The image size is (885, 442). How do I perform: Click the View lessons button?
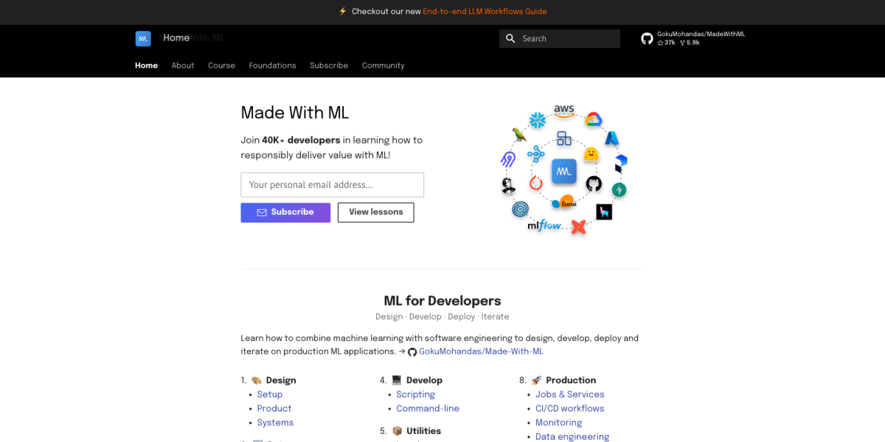(x=376, y=212)
